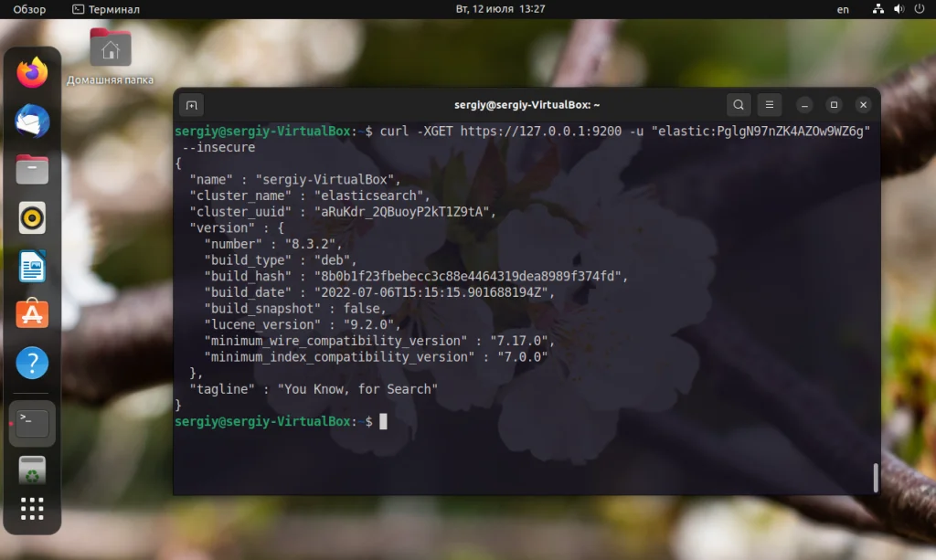Show the applications grid
936x560 pixels.
coord(31,509)
